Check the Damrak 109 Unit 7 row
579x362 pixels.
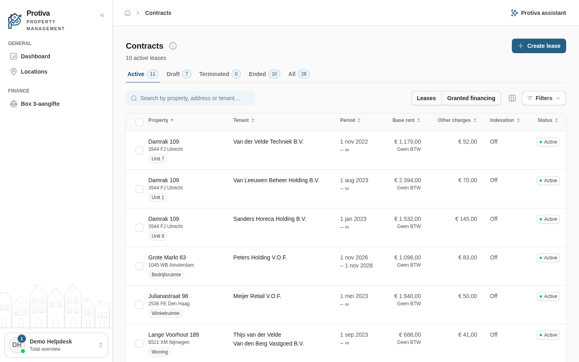tap(140, 150)
